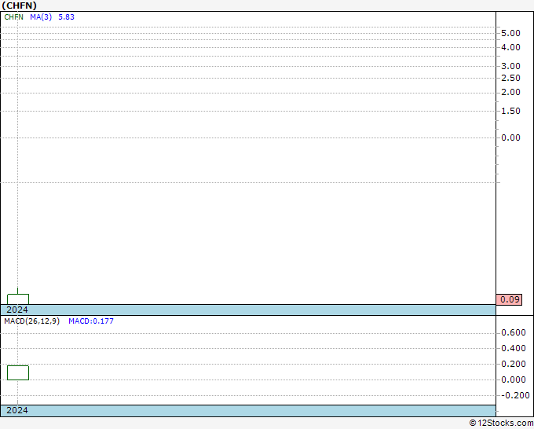534x429 pixels.
Task: Click the 5.83 moving average value
Action: [66, 17]
